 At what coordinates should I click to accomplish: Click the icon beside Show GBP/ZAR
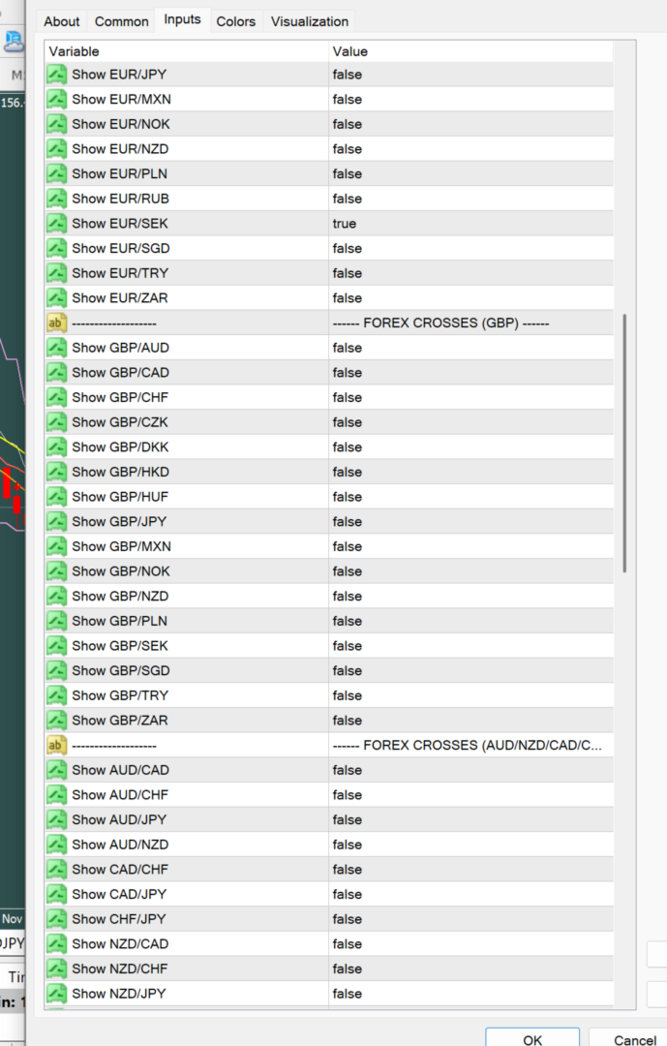pyautogui.click(x=57, y=721)
